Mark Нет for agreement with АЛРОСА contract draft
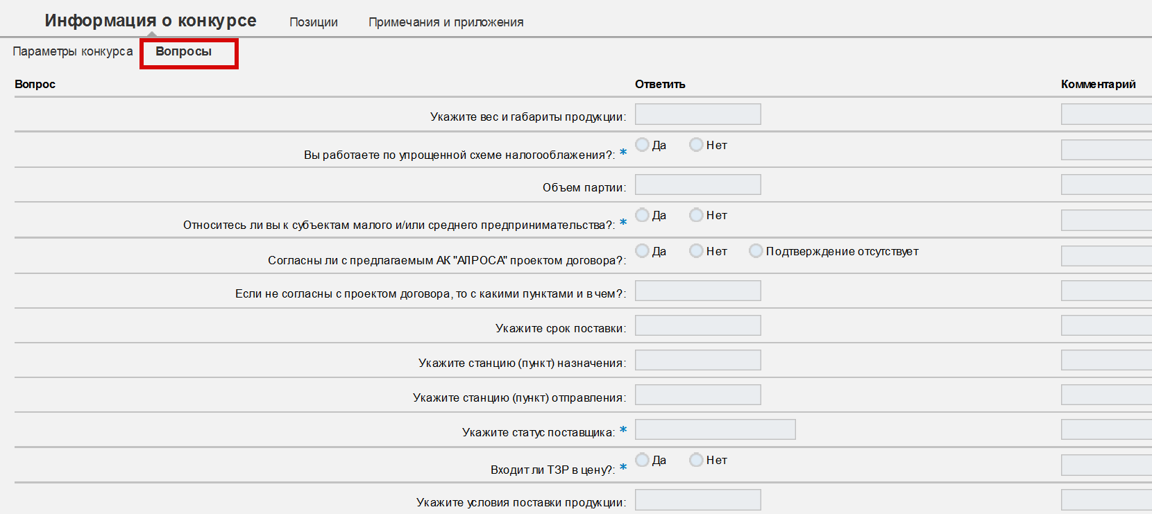This screenshot has width=1152, height=514. (x=696, y=250)
